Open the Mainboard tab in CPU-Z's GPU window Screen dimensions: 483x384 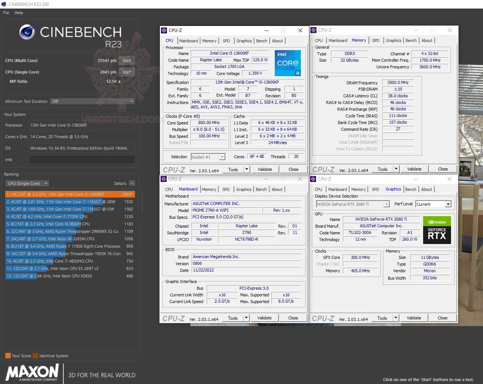tap(338, 189)
